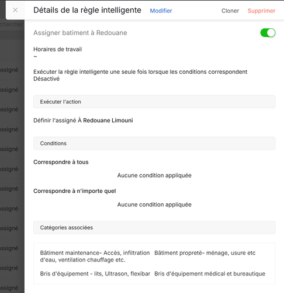
Task: Click the Correspondre à tous heading
Action: [x=61, y=162]
